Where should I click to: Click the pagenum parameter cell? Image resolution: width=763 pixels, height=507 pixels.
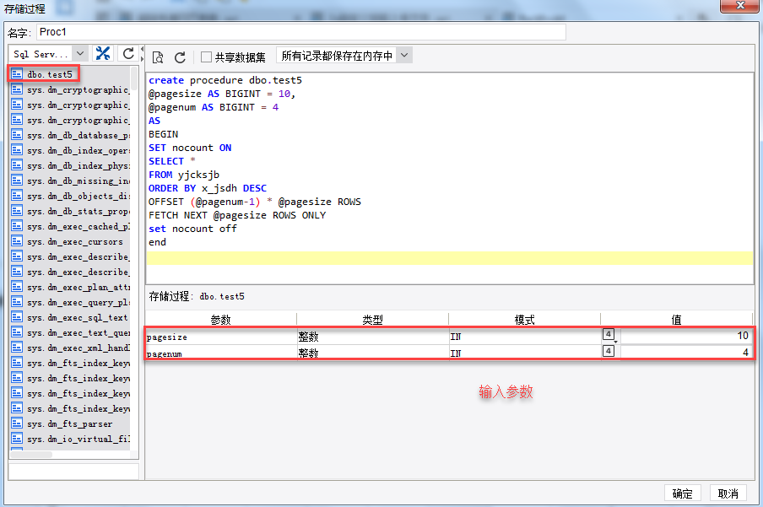click(x=221, y=353)
